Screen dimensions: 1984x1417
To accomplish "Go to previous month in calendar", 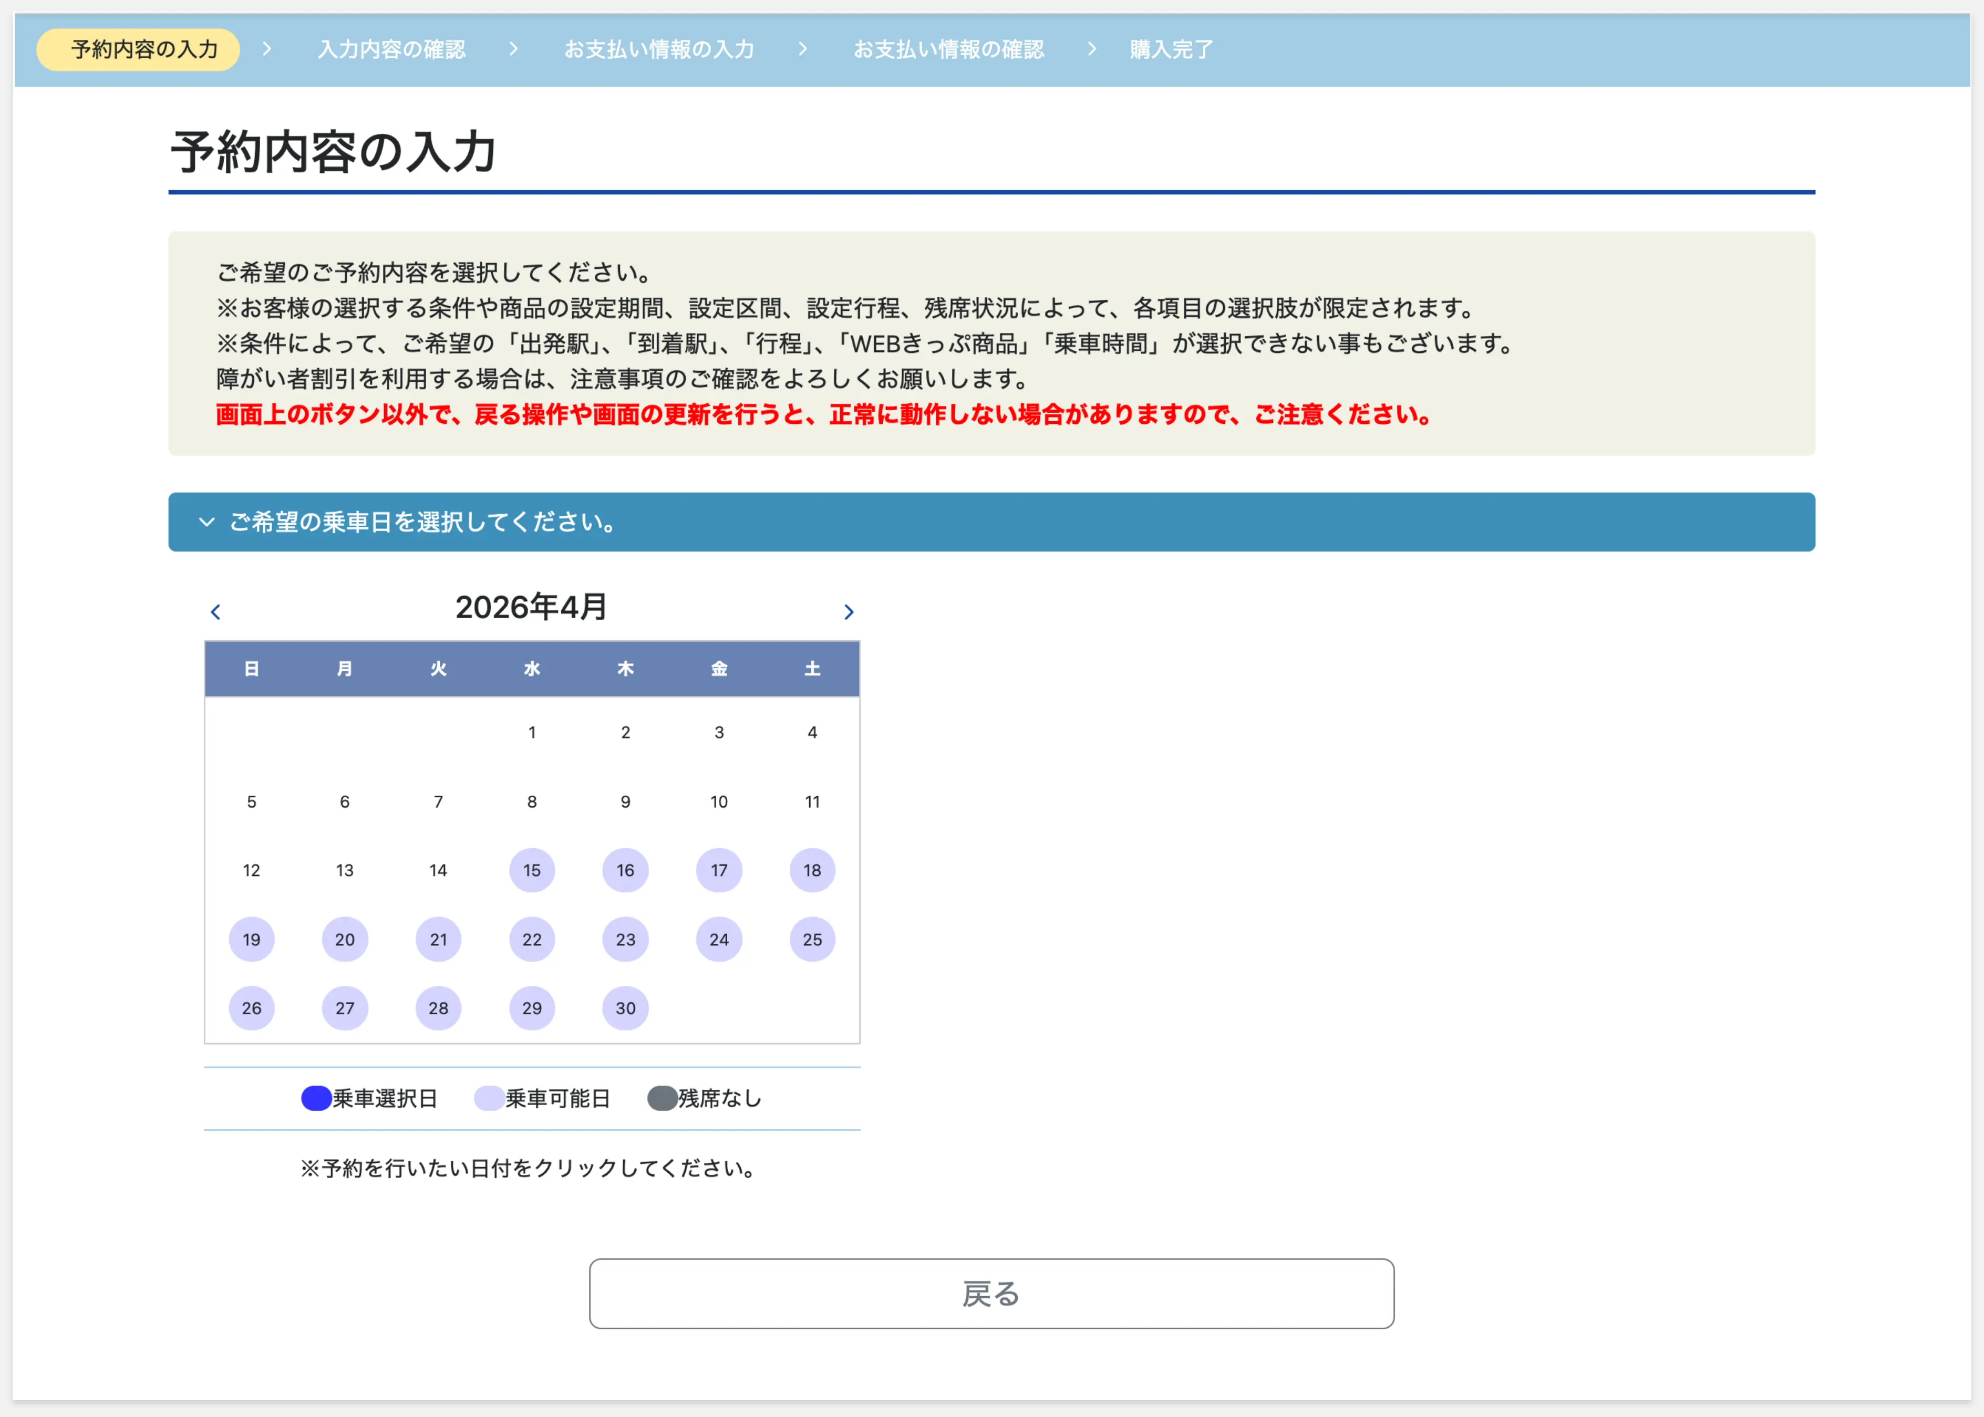I will (215, 612).
